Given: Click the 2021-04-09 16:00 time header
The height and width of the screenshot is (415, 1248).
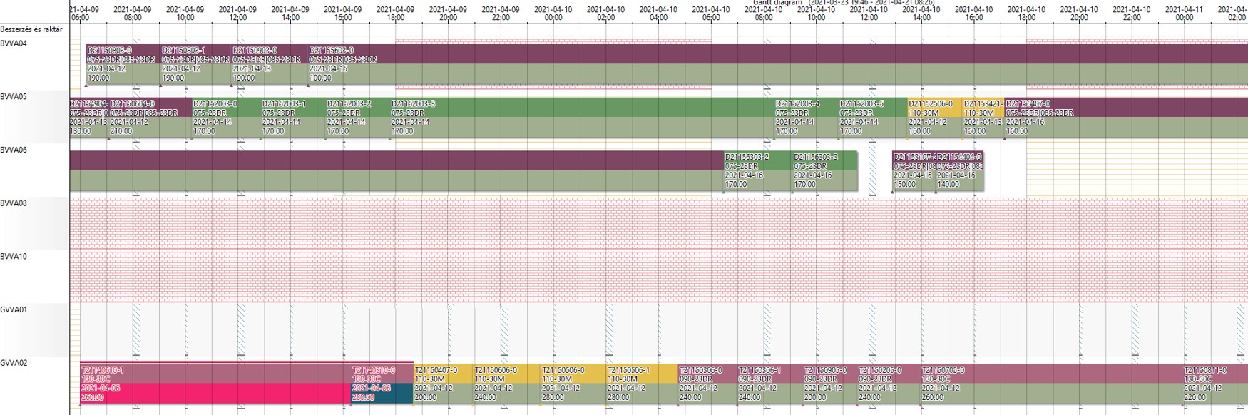Looking at the screenshot, I should tap(343, 14).
